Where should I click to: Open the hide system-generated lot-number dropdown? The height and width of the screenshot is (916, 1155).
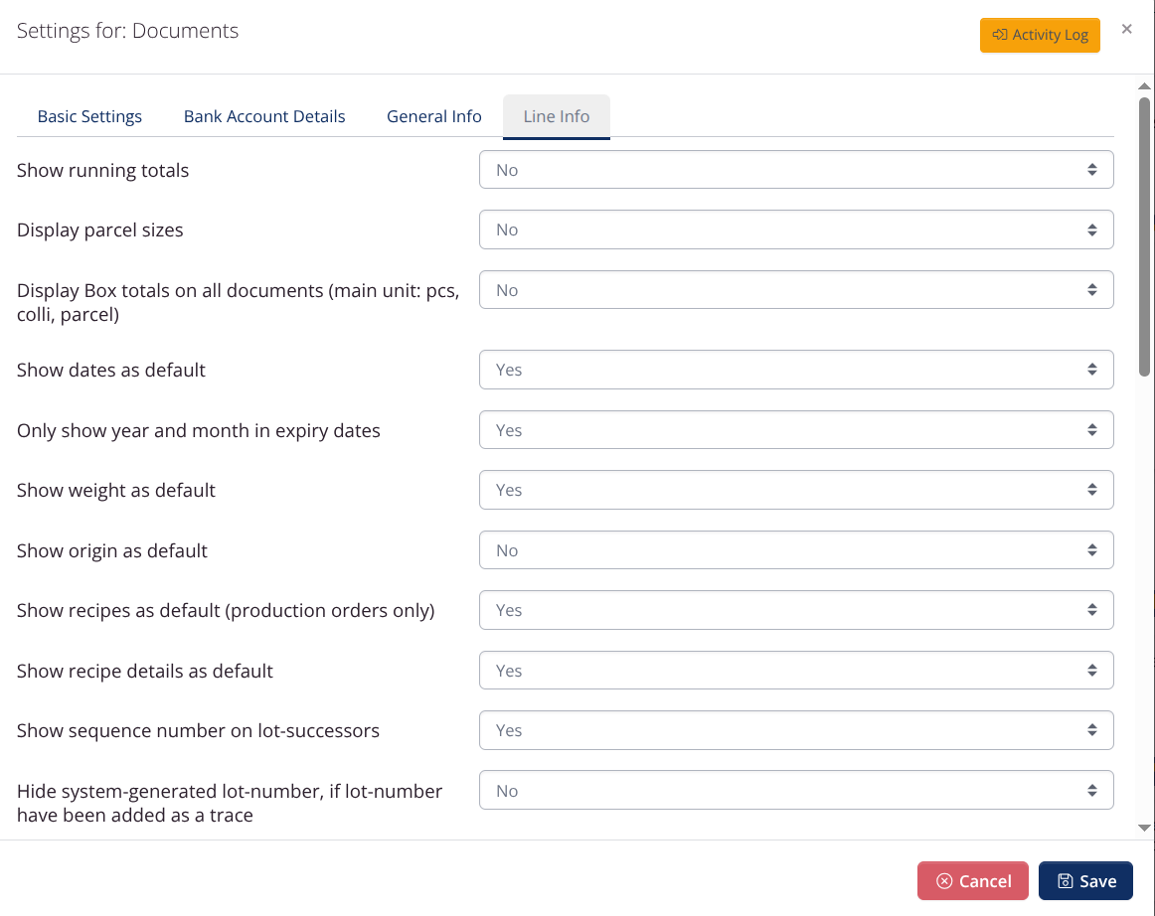795,790
